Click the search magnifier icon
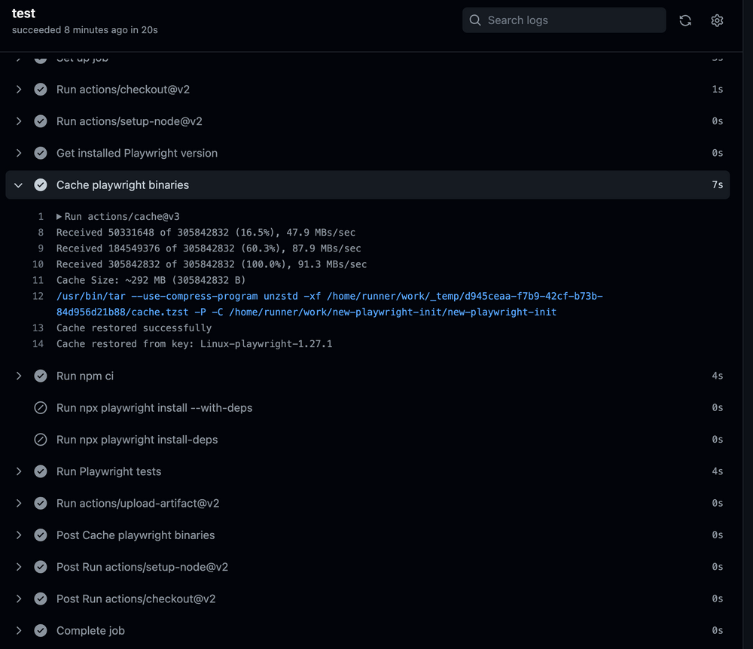This screenshot has height=649, width=753. (x=475, y=20)
